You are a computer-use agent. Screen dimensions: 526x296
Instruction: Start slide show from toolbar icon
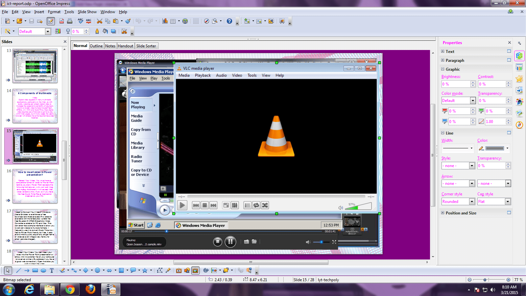point(282,21)
